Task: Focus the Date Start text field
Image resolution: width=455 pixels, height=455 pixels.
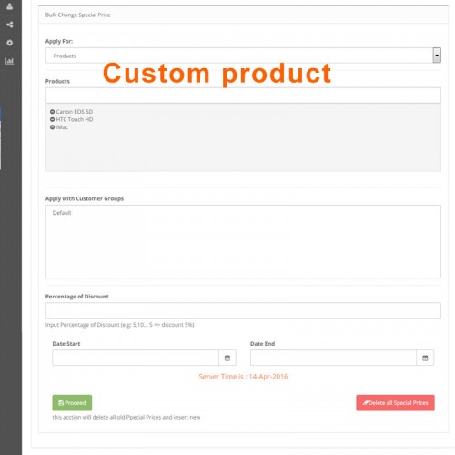Action: click(x=136, y=358)
